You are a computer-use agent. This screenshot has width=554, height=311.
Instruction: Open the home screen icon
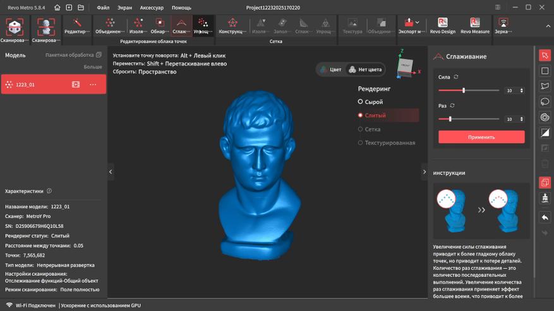click(x=57, y=8)
